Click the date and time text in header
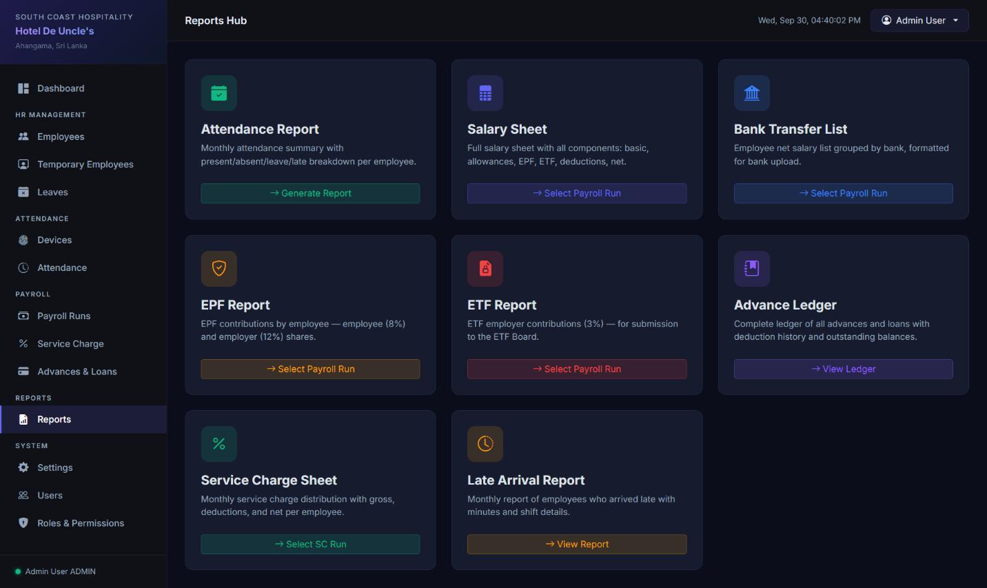 pyautogui.click(x=809, y=21)
